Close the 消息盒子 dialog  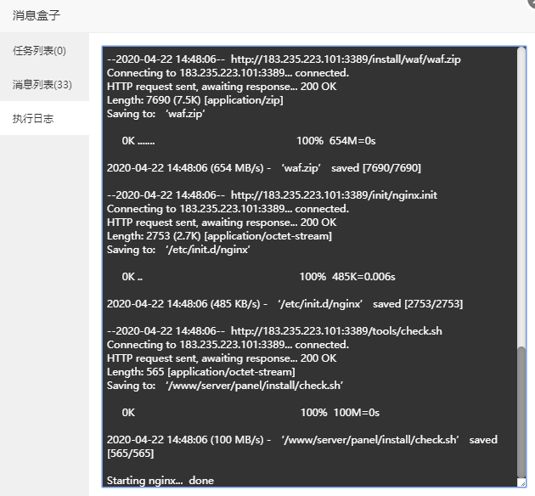pos(531,3)
